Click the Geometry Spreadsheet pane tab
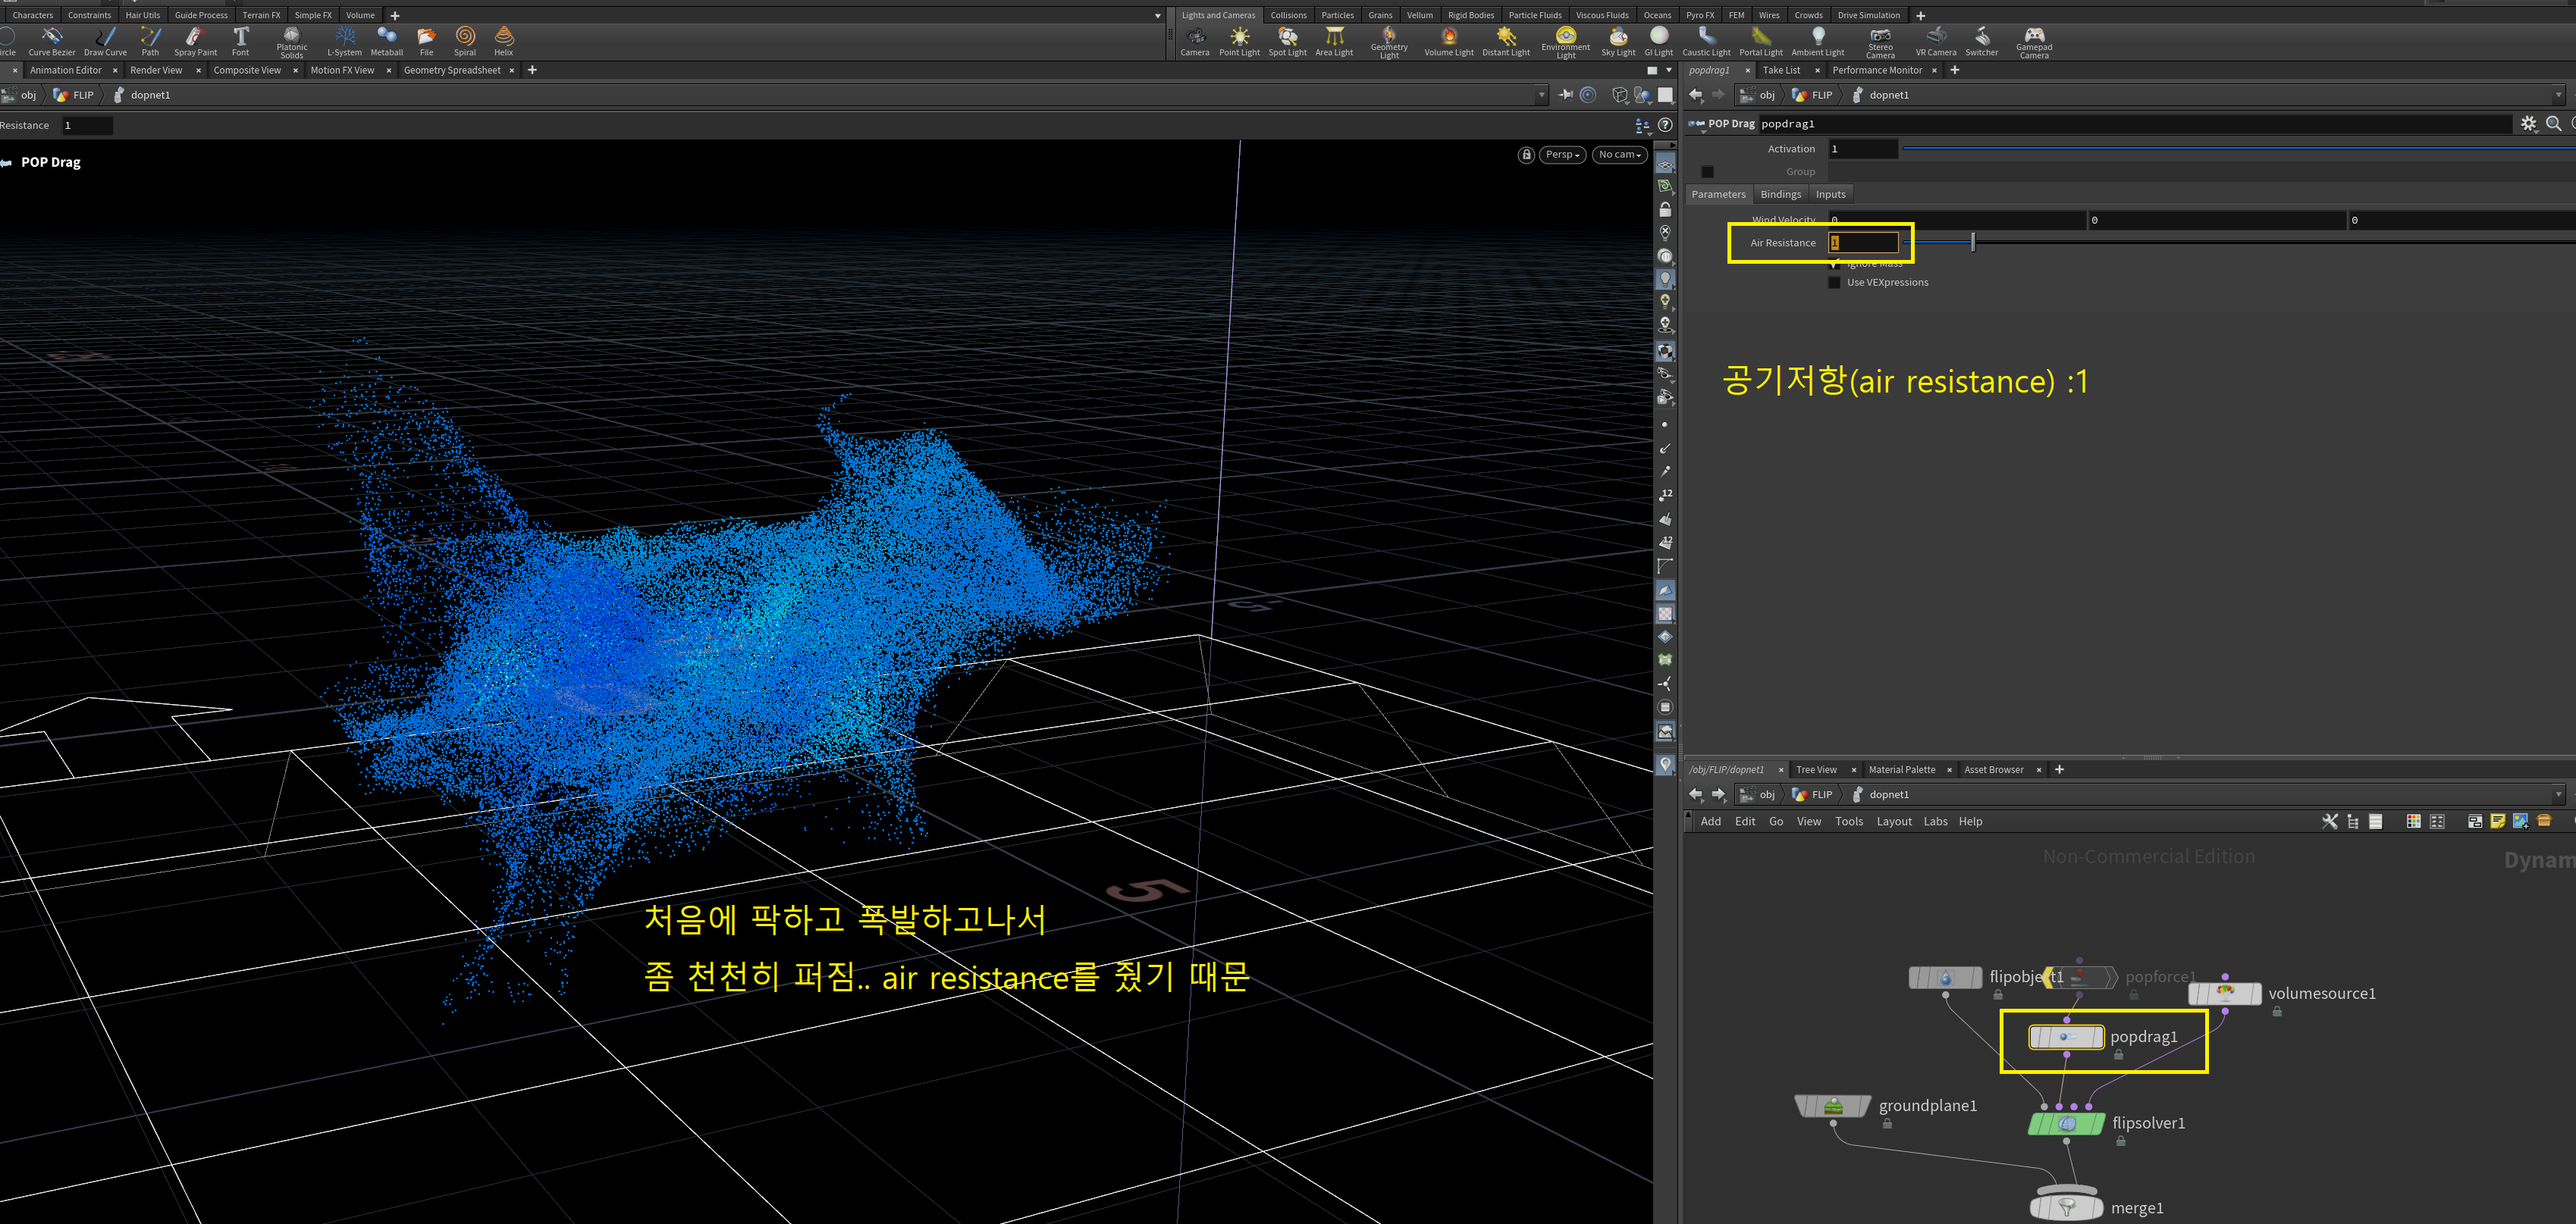The width and height of the screenshot is (2576, 1224). (x=452, y=70)
